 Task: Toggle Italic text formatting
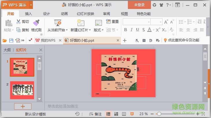pyautogui.click(x=131, y=30)
